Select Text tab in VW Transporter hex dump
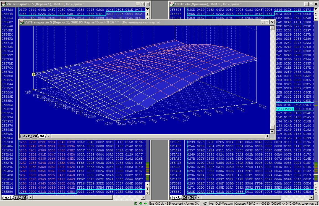 (x=7, y=197)
